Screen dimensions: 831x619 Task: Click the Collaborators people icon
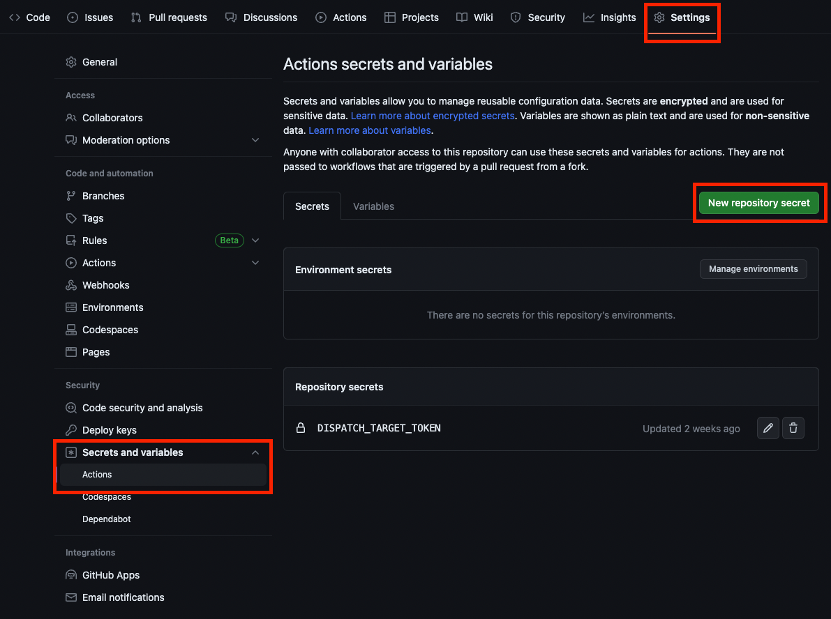tap(71, 118)
